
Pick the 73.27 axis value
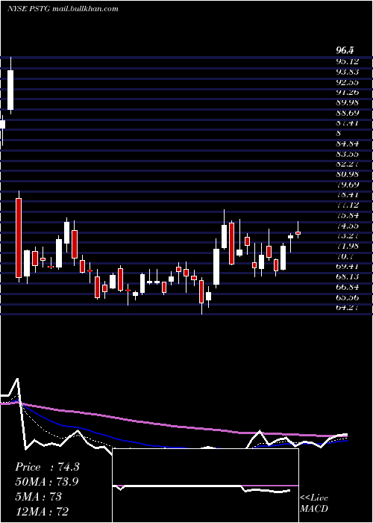point(347,236)
